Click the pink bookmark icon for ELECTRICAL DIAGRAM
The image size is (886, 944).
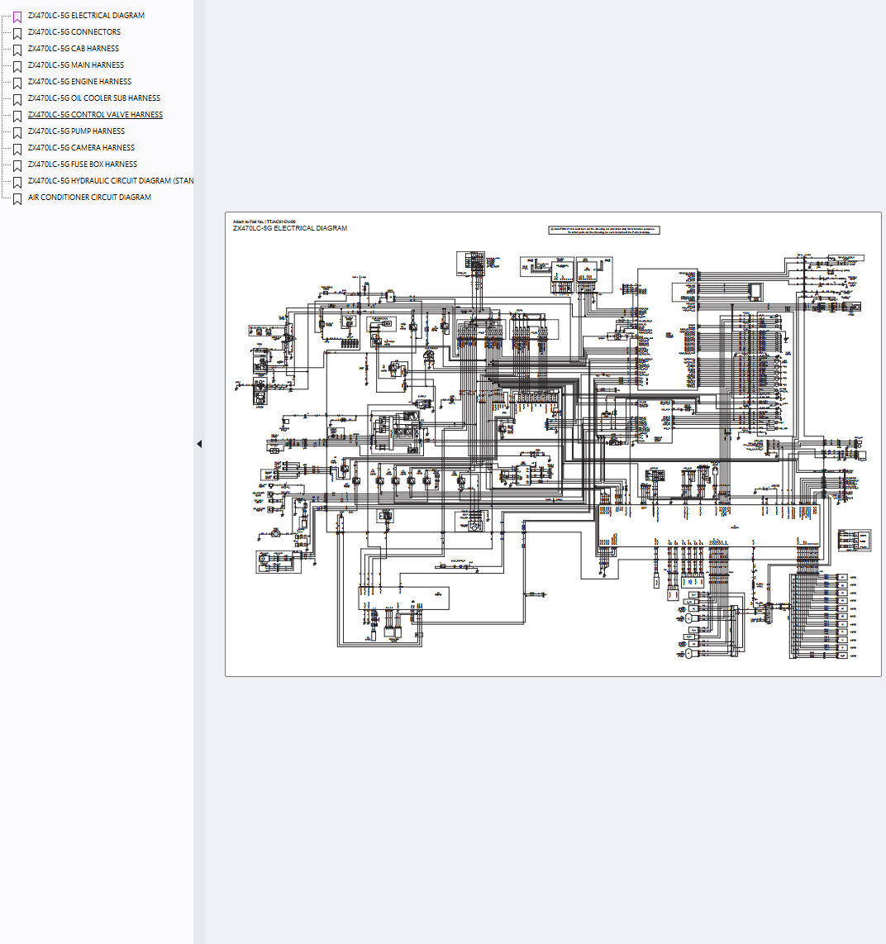pos(17,17)
